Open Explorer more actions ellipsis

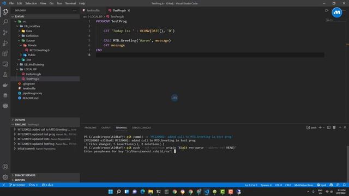point(75,10)
